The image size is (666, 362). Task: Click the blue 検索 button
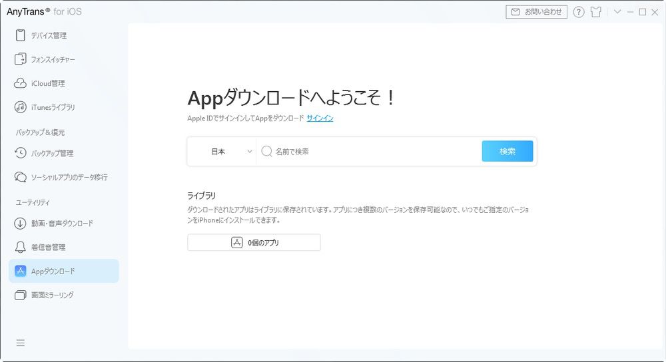(x=507, y=152)
